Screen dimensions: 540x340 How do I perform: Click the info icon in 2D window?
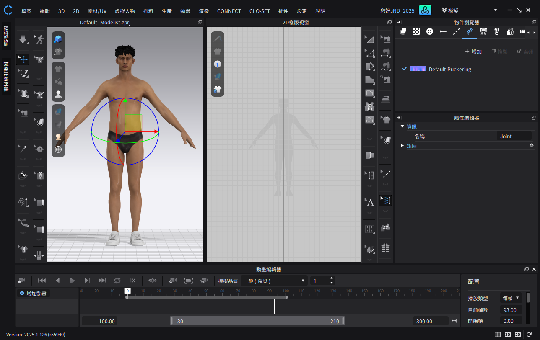click(x=218, y=64)
